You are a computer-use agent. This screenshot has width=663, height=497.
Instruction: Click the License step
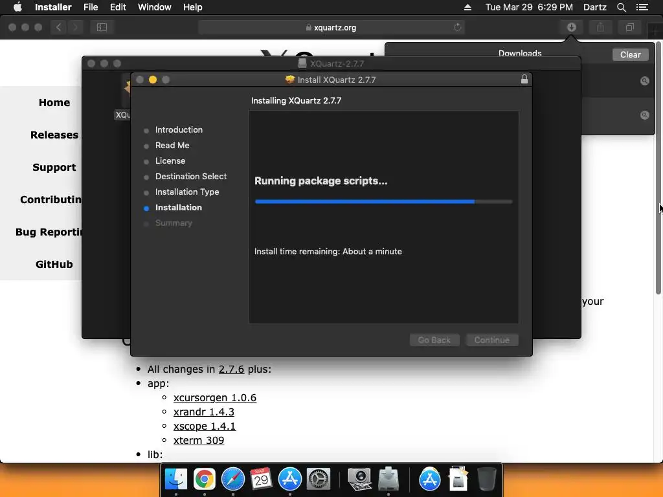click(x=170, y=161)
